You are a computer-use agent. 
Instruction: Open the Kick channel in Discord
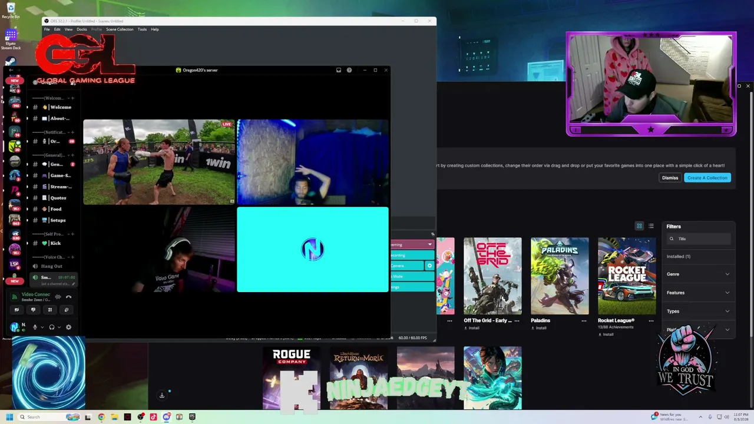54,243
